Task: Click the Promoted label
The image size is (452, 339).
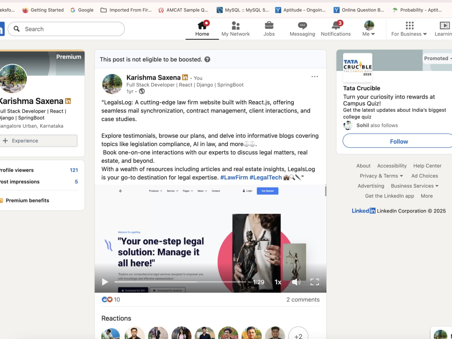Action: tap(436, 58)
